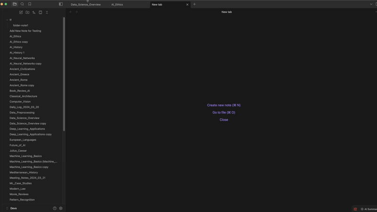This screenshot has height=212, width=377.
Task: Open Ancient_Civilizations note
Action: 22,69
